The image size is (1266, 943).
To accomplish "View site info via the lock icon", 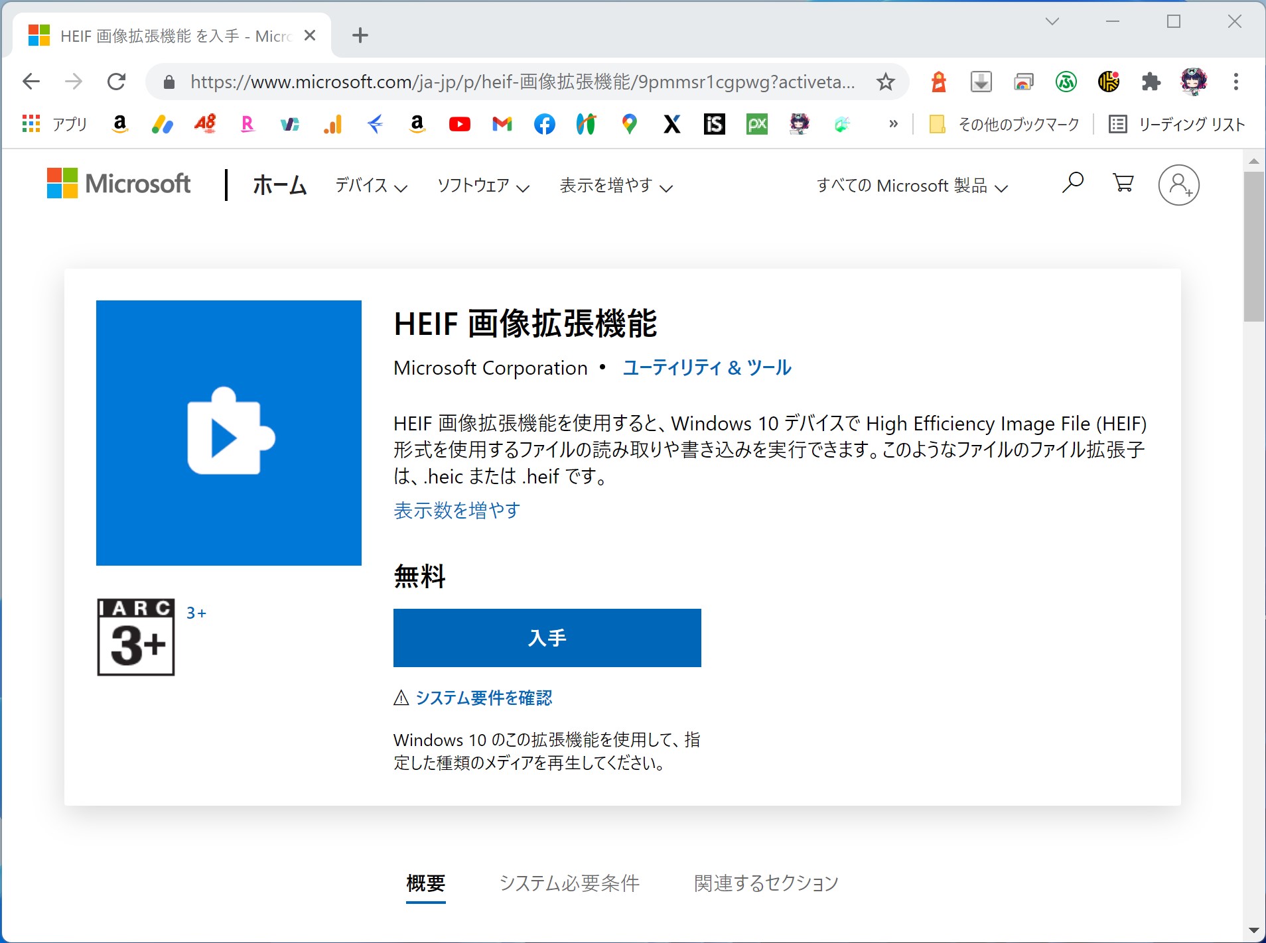I will [x=169, y=82].
